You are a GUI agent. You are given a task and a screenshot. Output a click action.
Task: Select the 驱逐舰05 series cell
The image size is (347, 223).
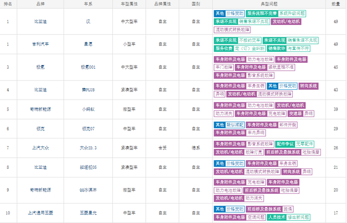88,167
